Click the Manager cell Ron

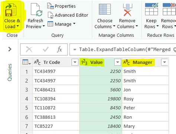(x=145, y=117)
